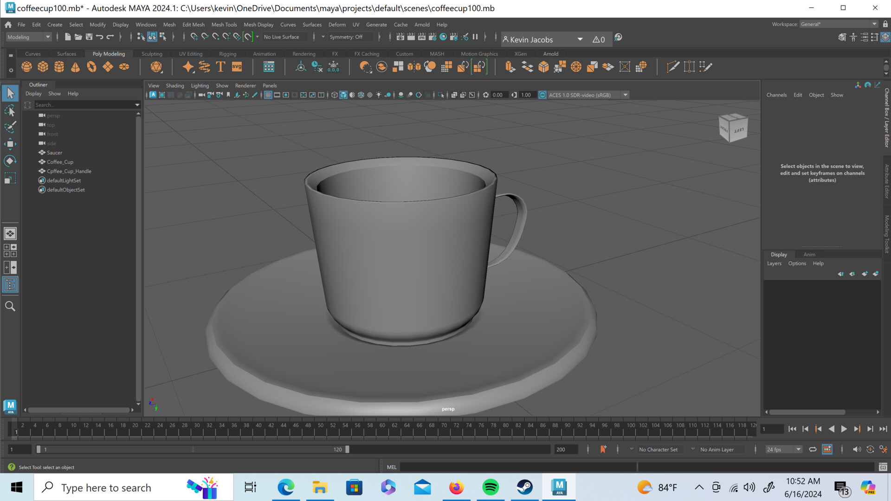The image size is (891, 501).
Task: Activate the Select Tool in the left toolbox
Action: click(x=10, y=93)
